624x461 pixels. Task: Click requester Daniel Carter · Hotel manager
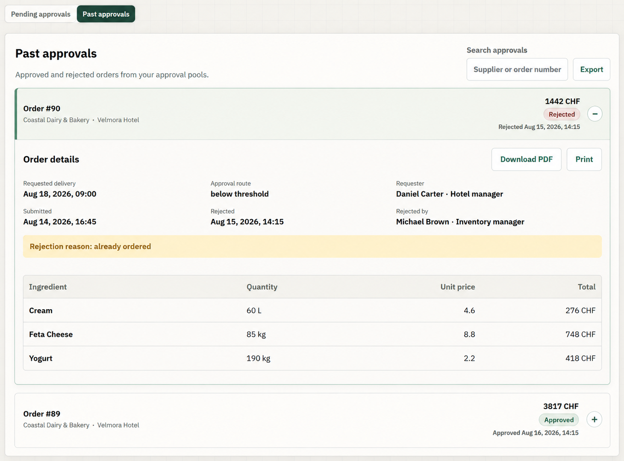coord(450,194)
